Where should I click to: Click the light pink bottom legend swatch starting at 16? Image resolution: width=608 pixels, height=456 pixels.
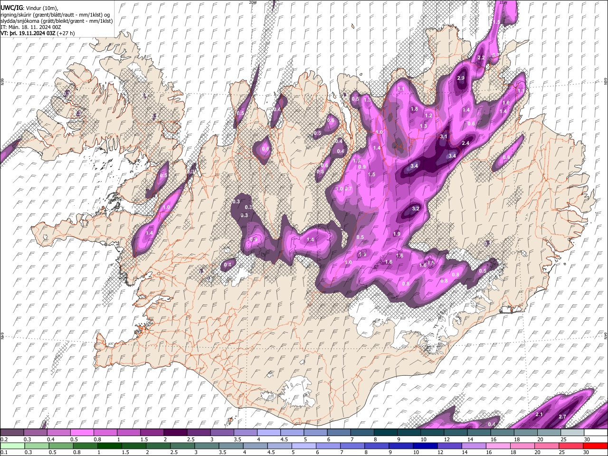tap(498, 446)
